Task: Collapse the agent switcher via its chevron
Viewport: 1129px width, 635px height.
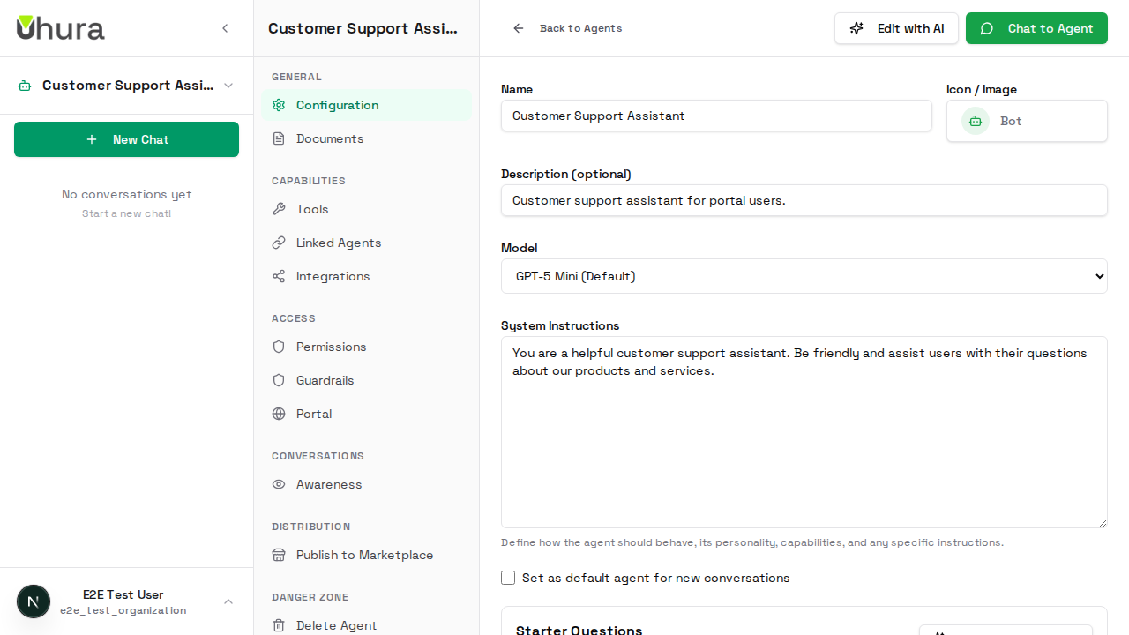Action: tap(228, 86)
